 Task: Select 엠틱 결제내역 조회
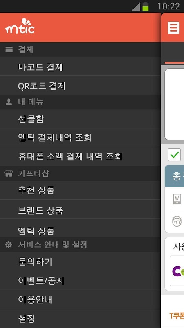coord(80,138)
